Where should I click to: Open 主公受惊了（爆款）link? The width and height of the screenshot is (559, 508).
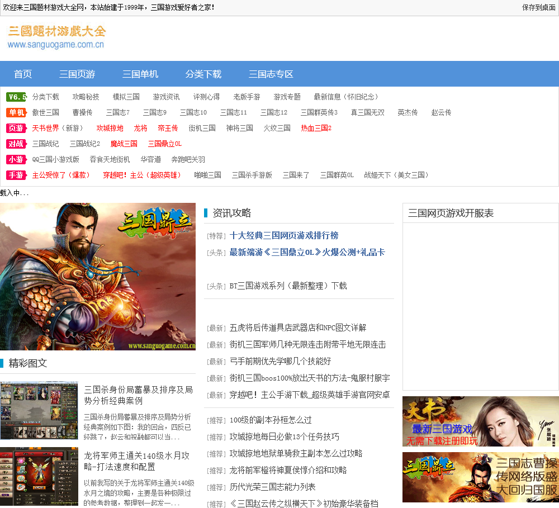tap(61, 175)
